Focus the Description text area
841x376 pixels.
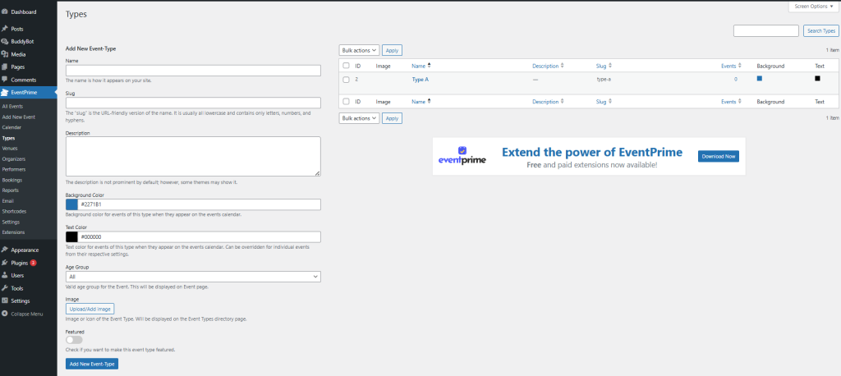pos(193,156)
